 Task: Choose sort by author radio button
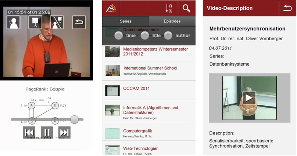click(x=168, y=36)
